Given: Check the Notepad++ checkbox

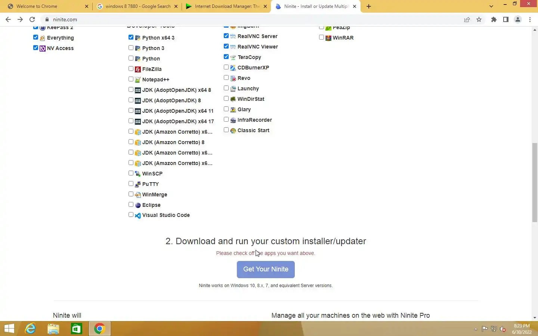Looking at the screenshot, I should coord(131,79).
